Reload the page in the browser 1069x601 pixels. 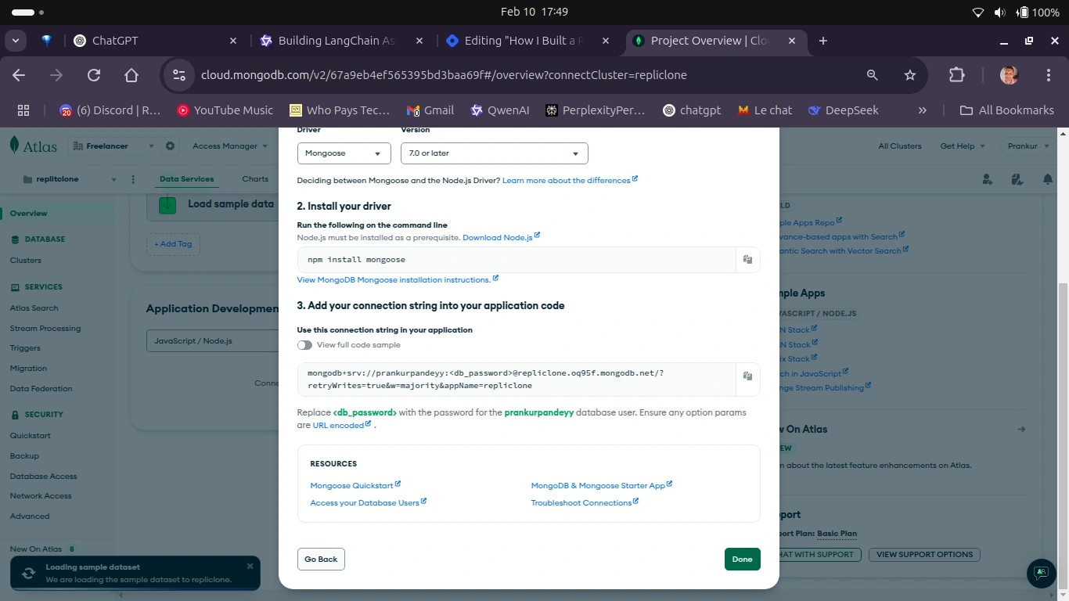94,75
